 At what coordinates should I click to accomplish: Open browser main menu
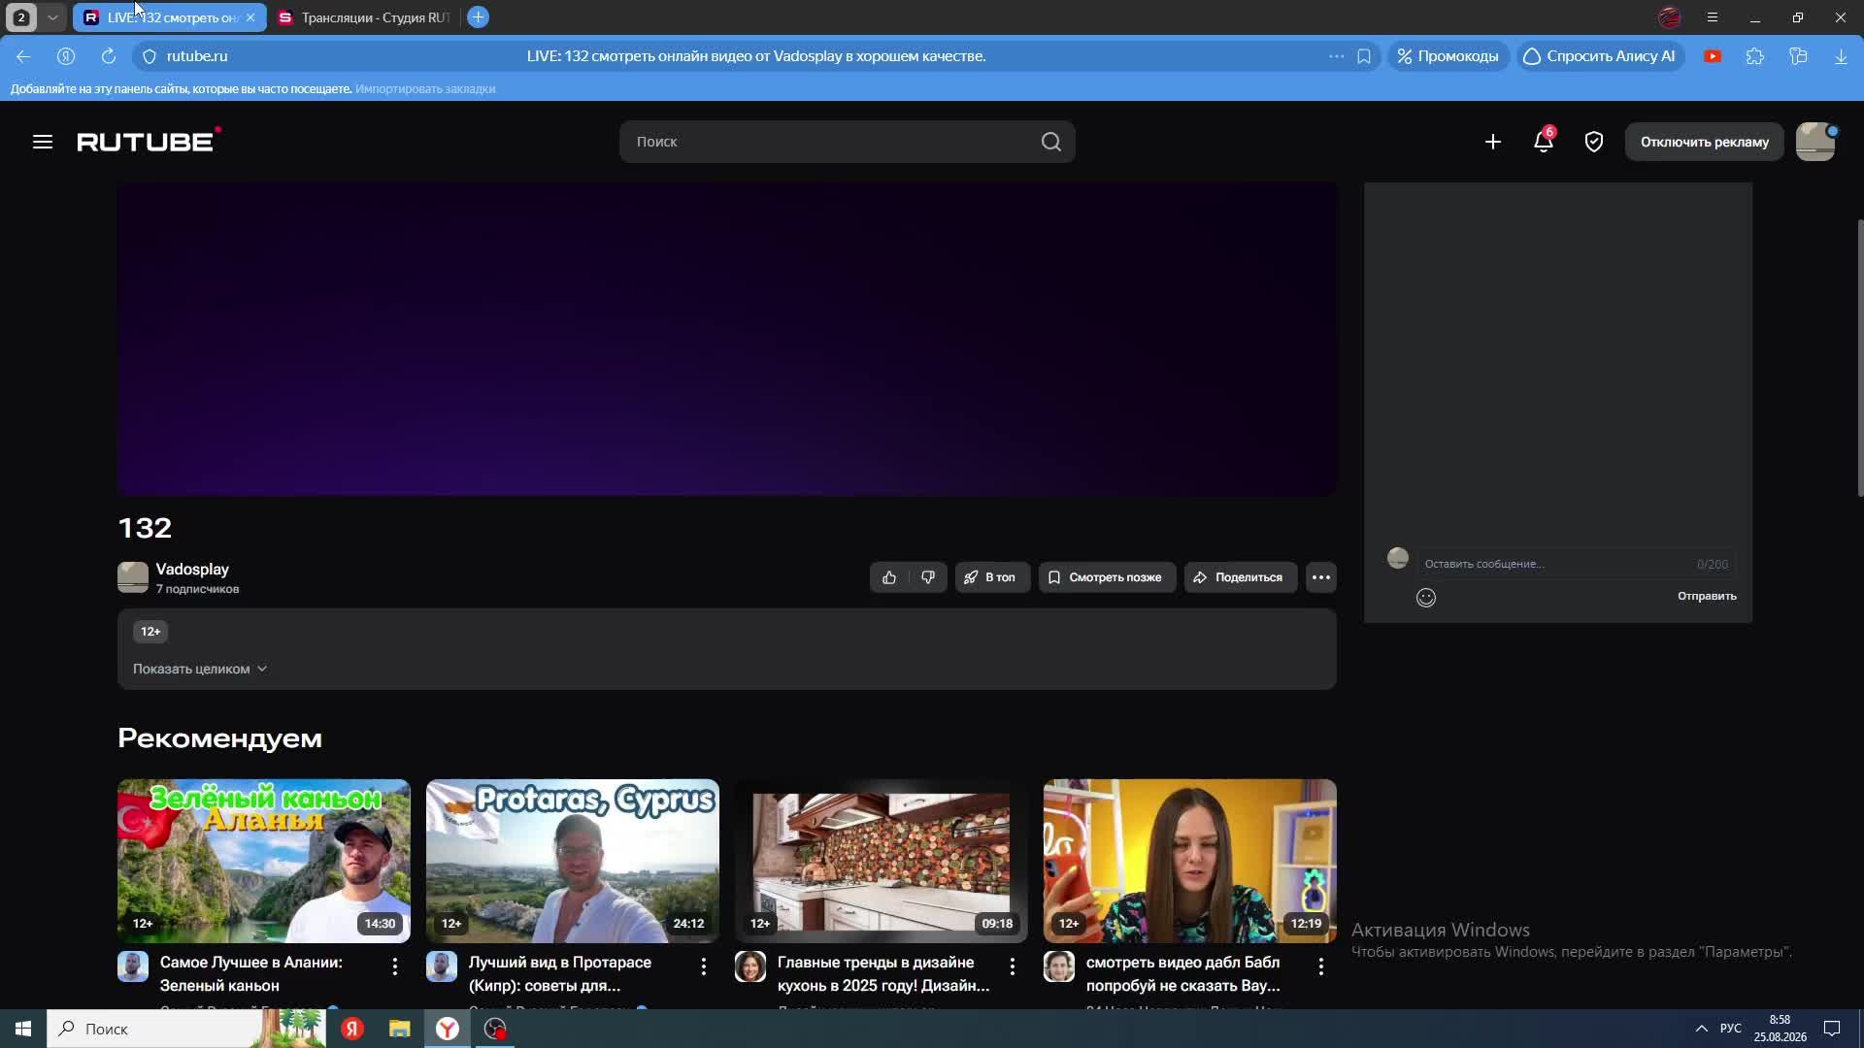(1713, 17)
